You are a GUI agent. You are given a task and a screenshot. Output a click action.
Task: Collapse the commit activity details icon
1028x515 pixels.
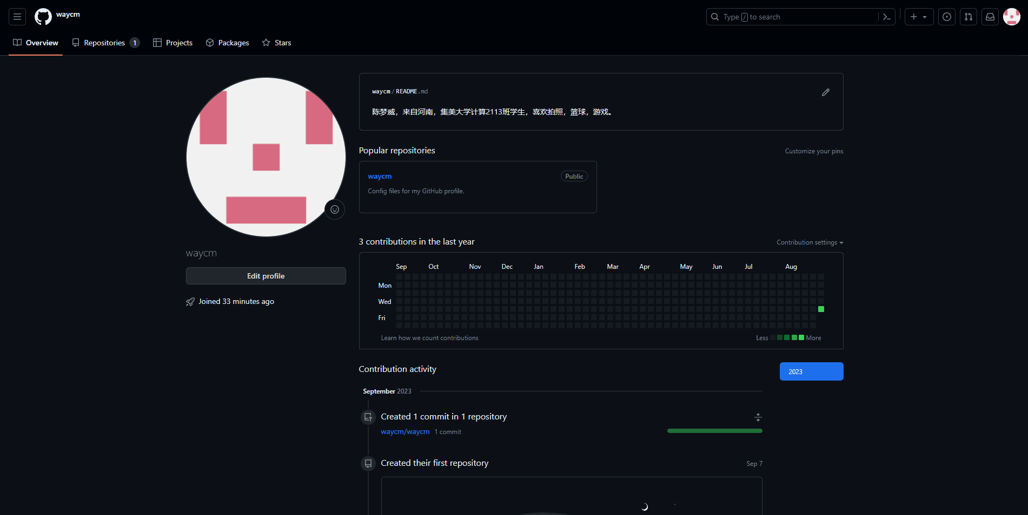click(758, 417)
